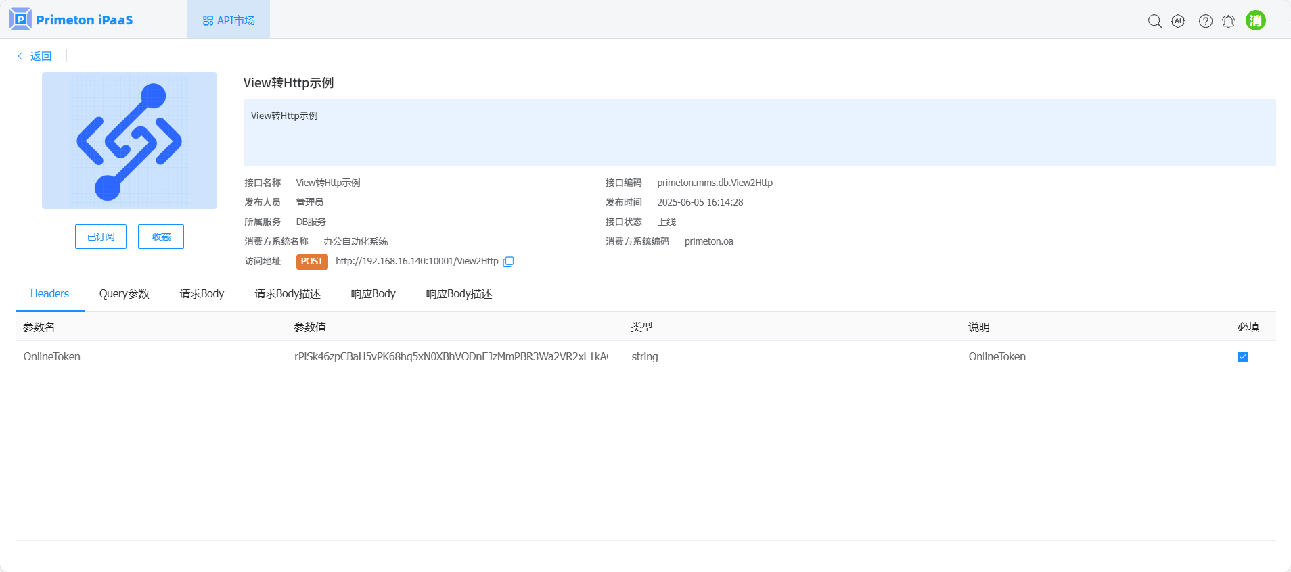Screen dimensions: 1291x572
Task: Copy the access URL with copy icon
Action: pyautogui.click(x=509, y=262)
